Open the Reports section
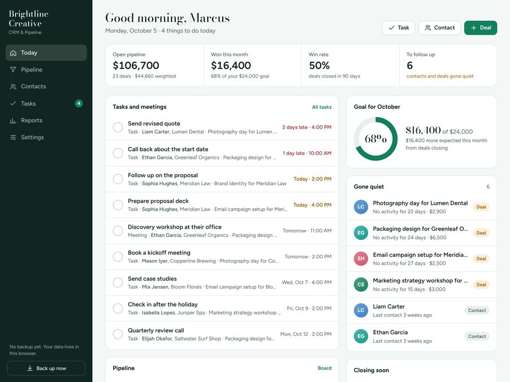 pos(46,120)
